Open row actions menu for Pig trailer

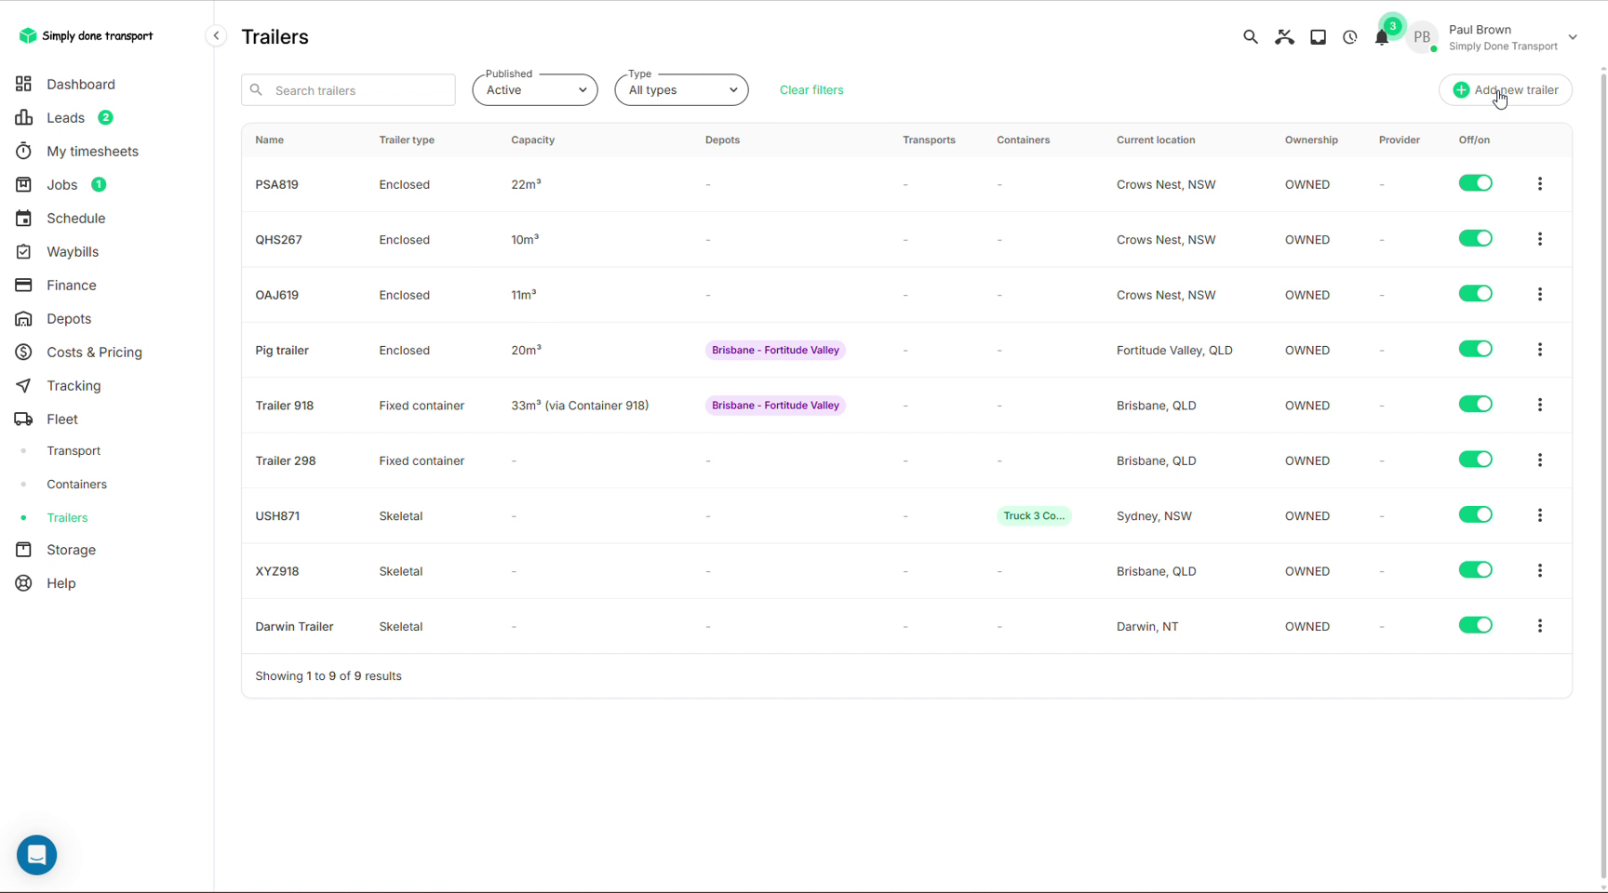click(1540, 350)
